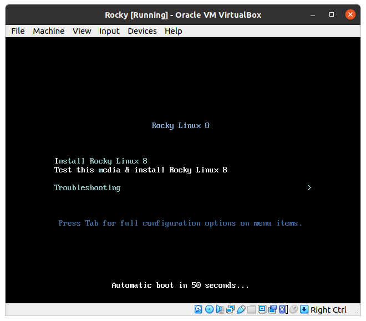Open the Input menu
Screen dimensions: 366x321
[109, 31]
